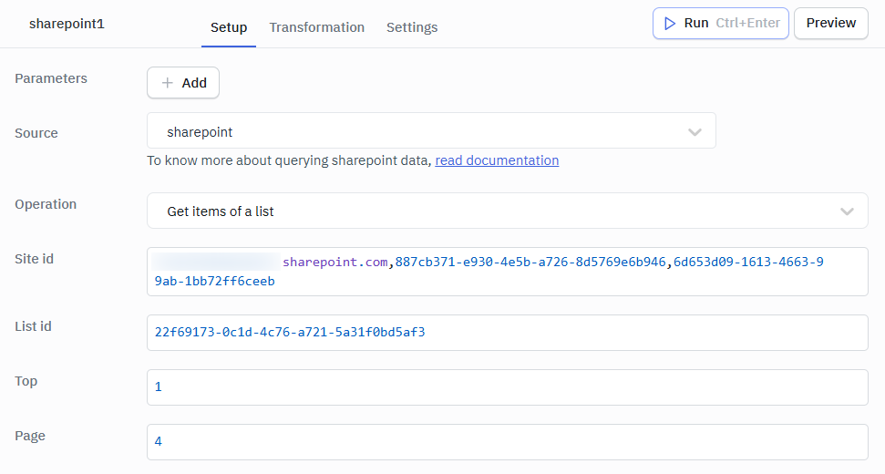
Task: Click the Preview button
Action: (831, 23)
